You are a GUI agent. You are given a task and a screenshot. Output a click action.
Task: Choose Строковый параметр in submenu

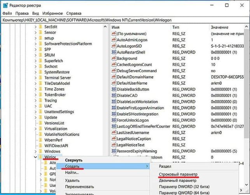coord(178,174)
